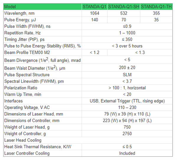Click the pulse energy value 35

click(x=156, y=20)
